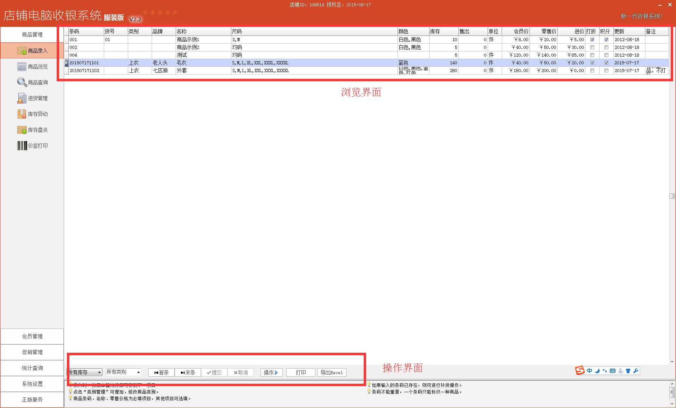Screen dimensions: 676x408
Task: Click the product table vertical scrollbar thumb
Action: [x=672, y=196]
